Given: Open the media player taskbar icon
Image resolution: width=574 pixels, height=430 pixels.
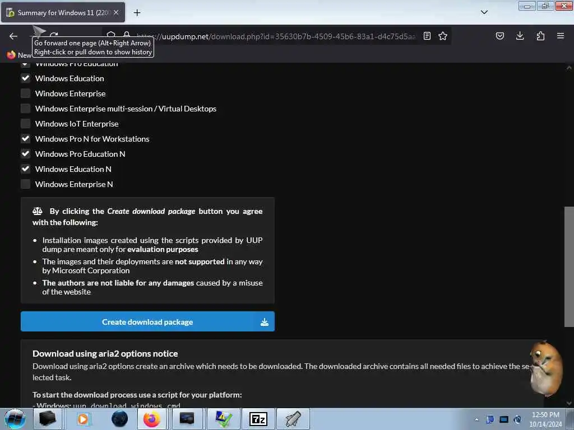Looking at the screenshot, I should tap(83, 419).
